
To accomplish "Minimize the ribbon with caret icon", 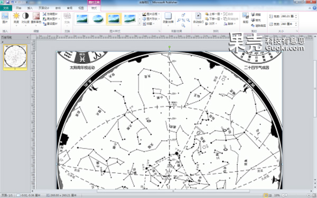I will pos(310,8).
